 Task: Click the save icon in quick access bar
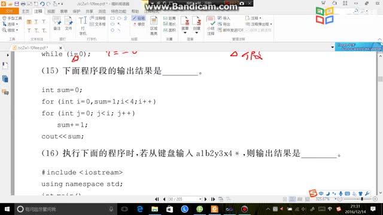pos(17,4)
